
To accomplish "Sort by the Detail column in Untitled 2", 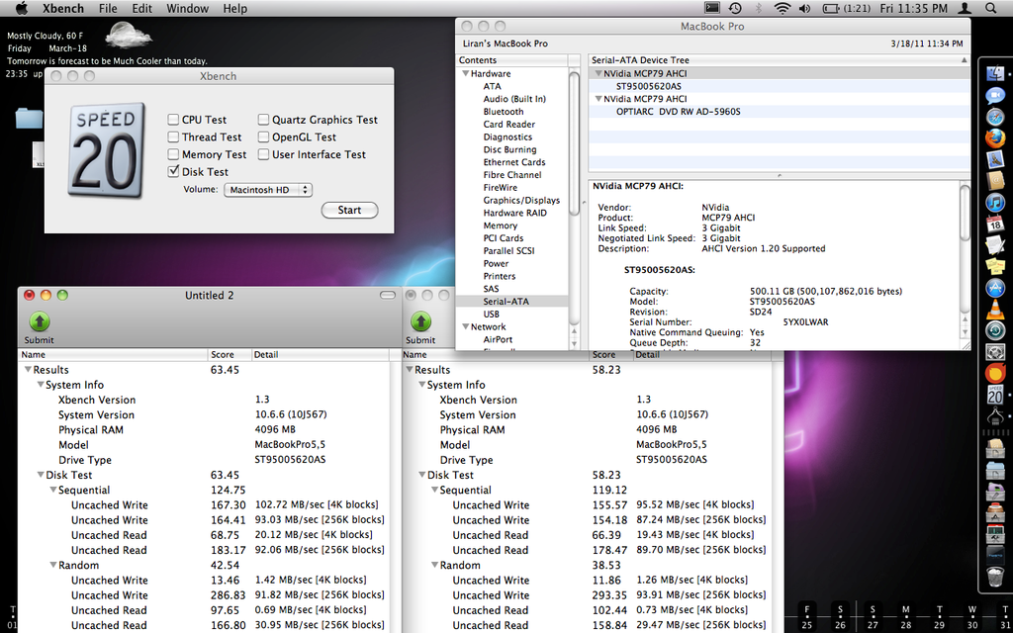I will click(x=320, y=355).
